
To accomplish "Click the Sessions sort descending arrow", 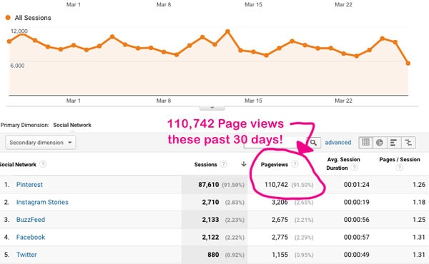I will 244,164.
